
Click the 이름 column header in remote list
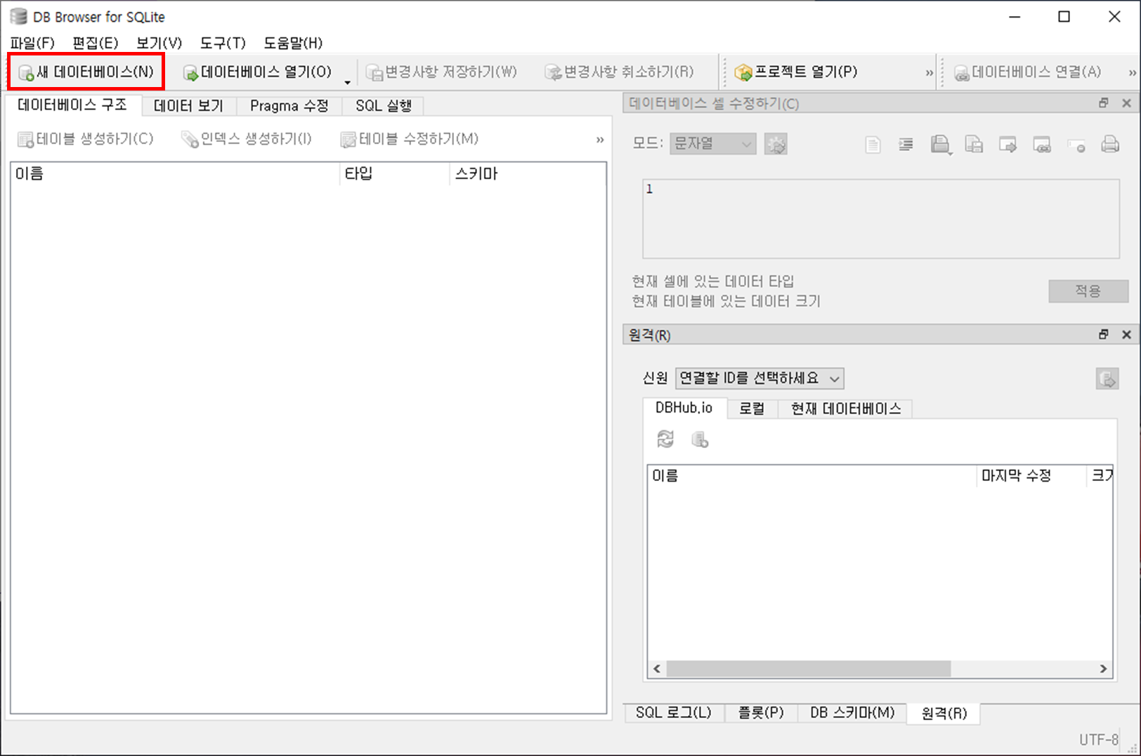[812, 476]
